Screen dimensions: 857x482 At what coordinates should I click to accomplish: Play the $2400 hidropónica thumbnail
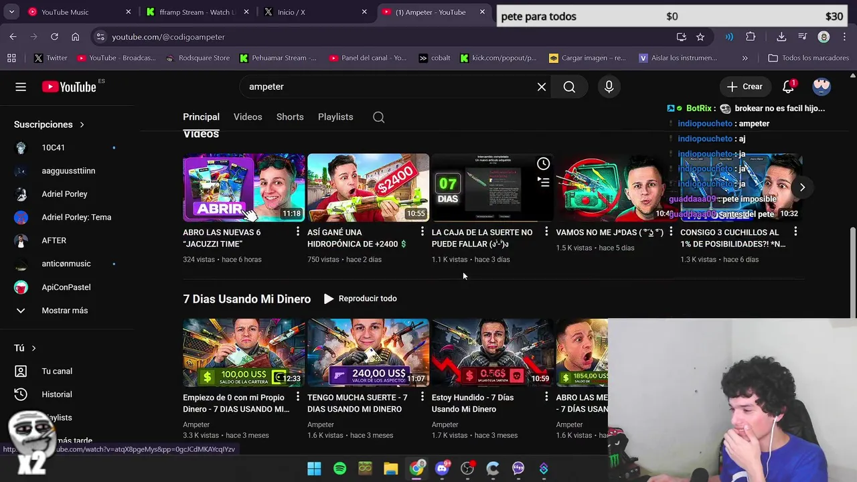click(x=368, y=187)
